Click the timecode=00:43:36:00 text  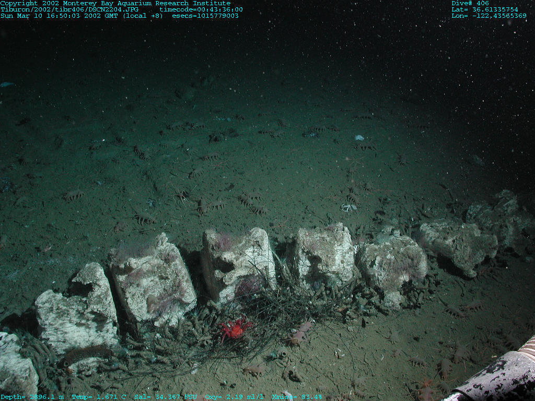(x=201, y=9)
